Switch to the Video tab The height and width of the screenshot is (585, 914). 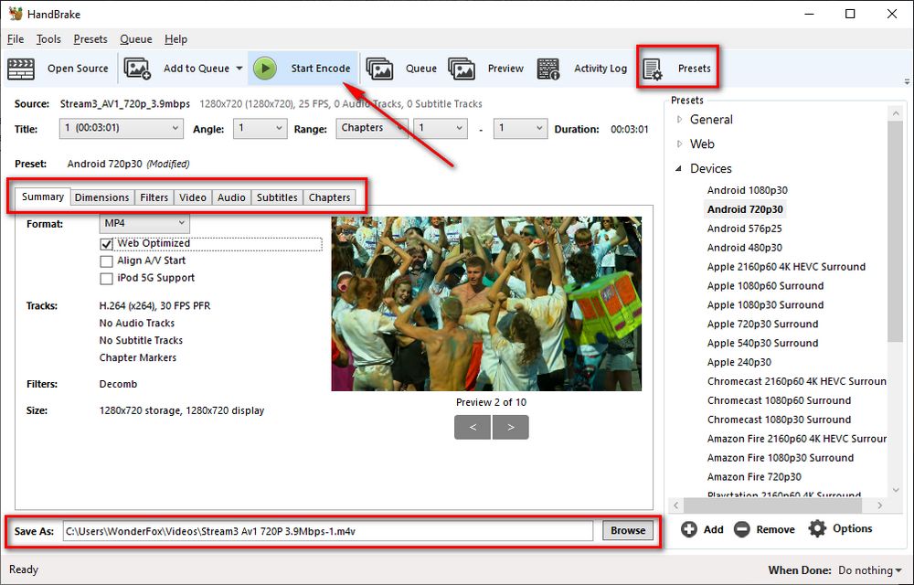(192, 197)
